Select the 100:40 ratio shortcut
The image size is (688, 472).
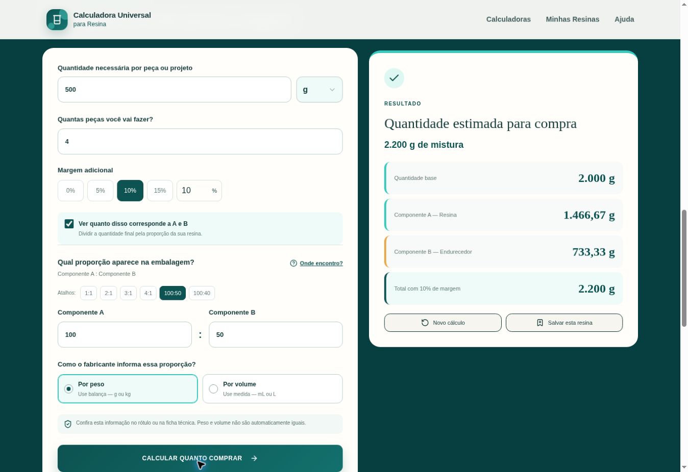tap(202, 293)
